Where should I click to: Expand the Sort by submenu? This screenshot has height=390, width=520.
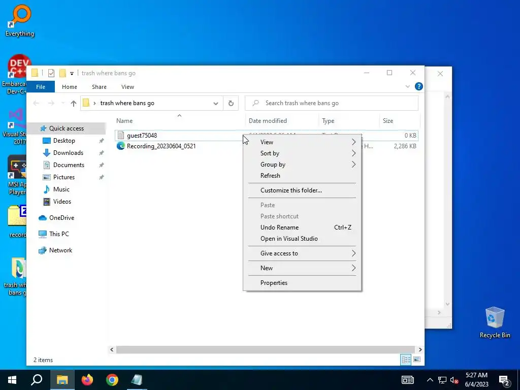pyautogui.click(x=302, y=153)
